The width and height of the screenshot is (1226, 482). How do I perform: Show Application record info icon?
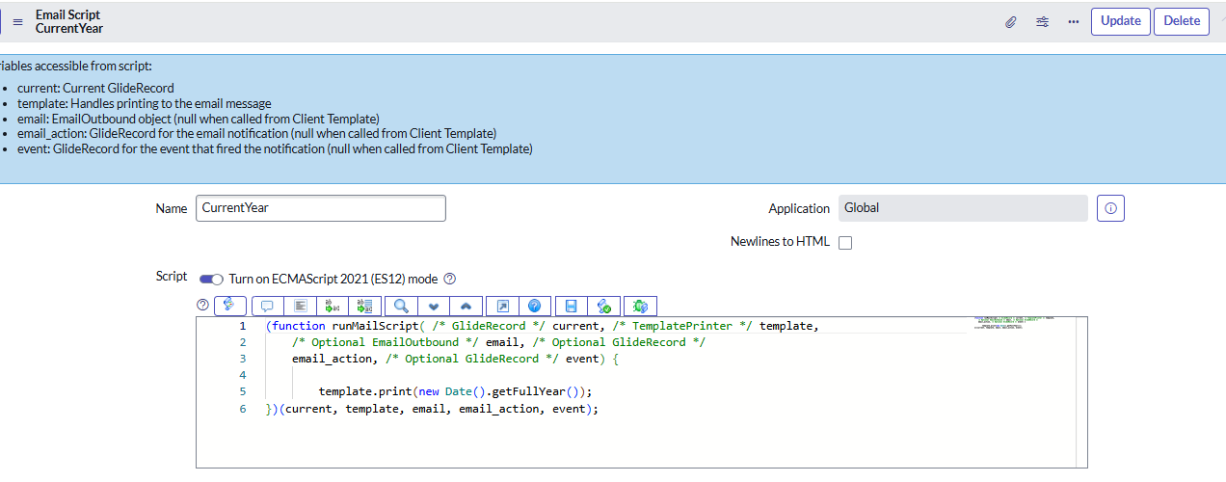1110,208
